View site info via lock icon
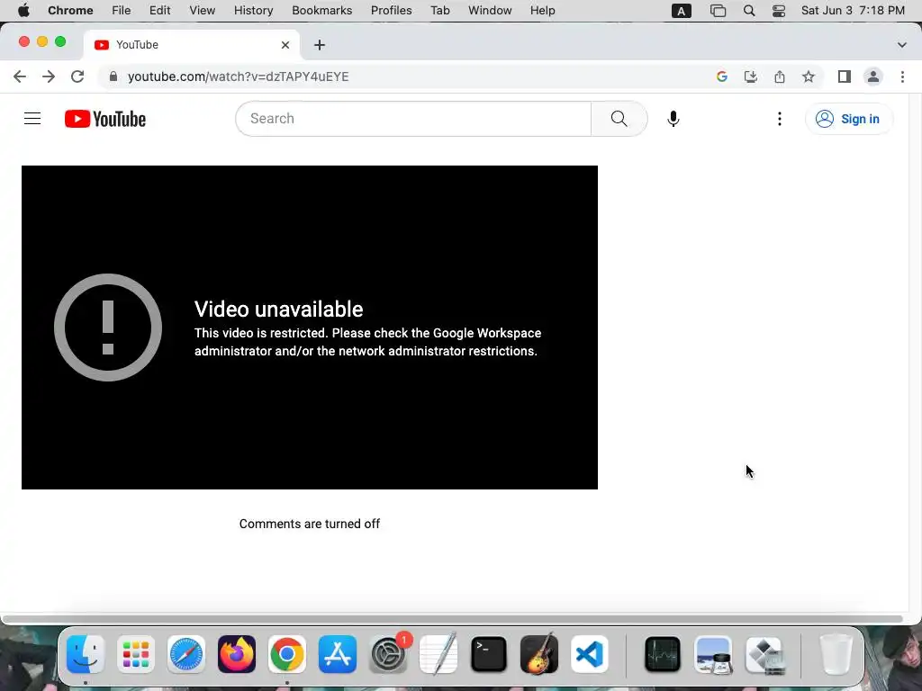This screenshot has width=922, height=691. [113, 76]
